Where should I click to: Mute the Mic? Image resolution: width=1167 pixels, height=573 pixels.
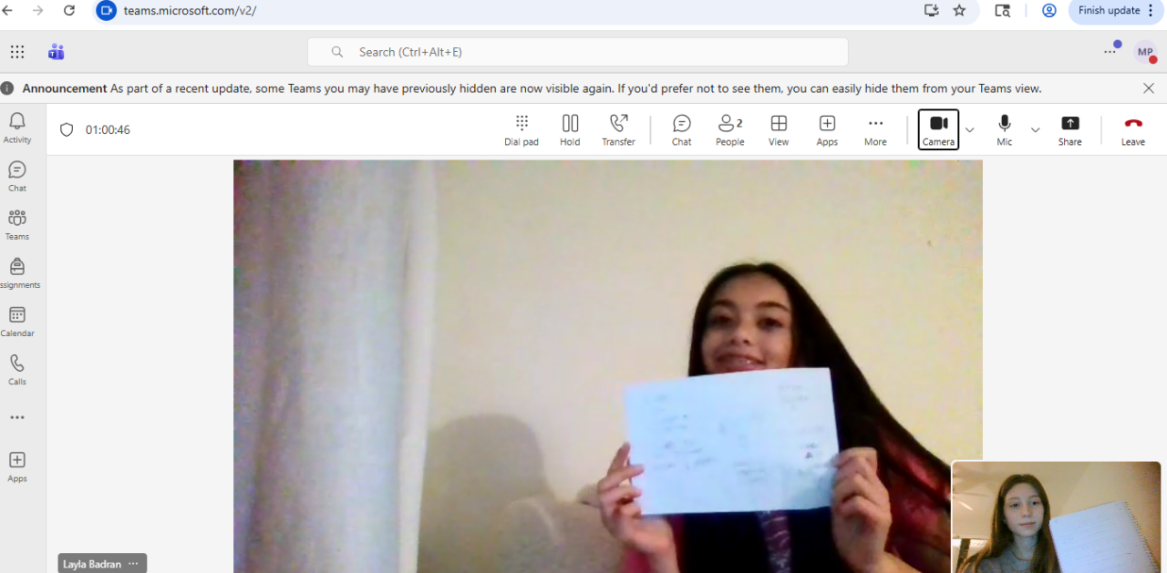point(1005,130)
